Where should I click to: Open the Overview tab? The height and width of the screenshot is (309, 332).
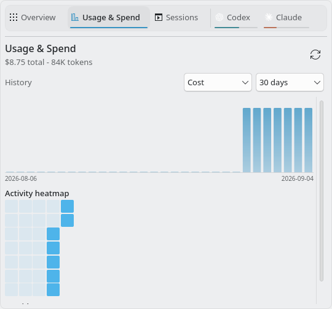tap(33, 18)
